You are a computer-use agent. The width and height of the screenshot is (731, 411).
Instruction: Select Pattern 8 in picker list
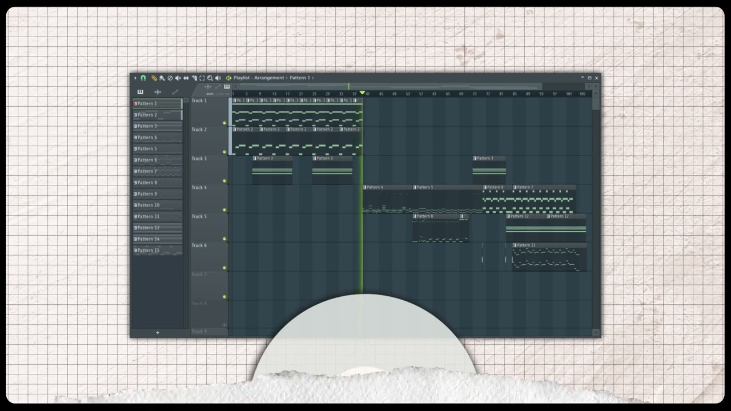click(157, 183)
